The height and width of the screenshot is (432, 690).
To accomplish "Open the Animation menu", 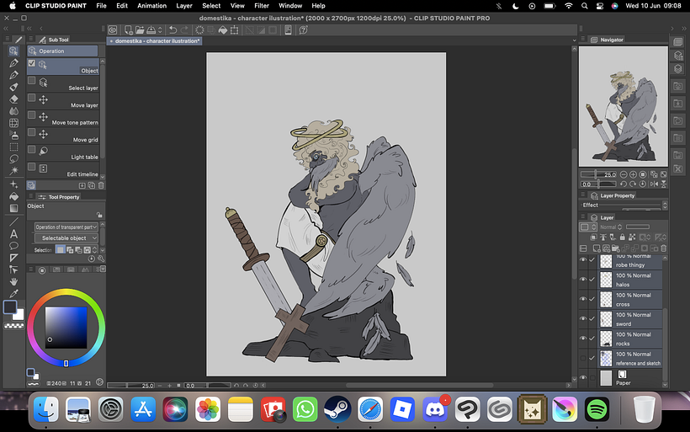I will [x=151, y=6].
